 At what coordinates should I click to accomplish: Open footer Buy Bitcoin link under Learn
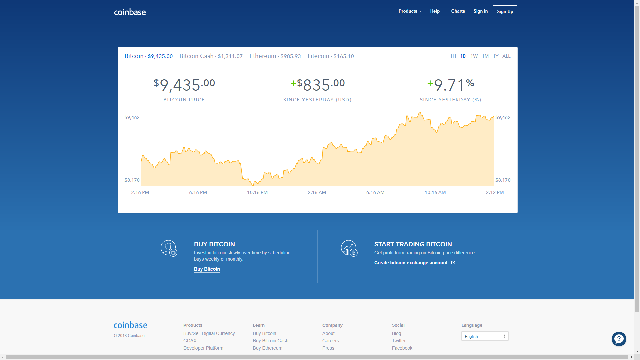[x=264, y=333]
